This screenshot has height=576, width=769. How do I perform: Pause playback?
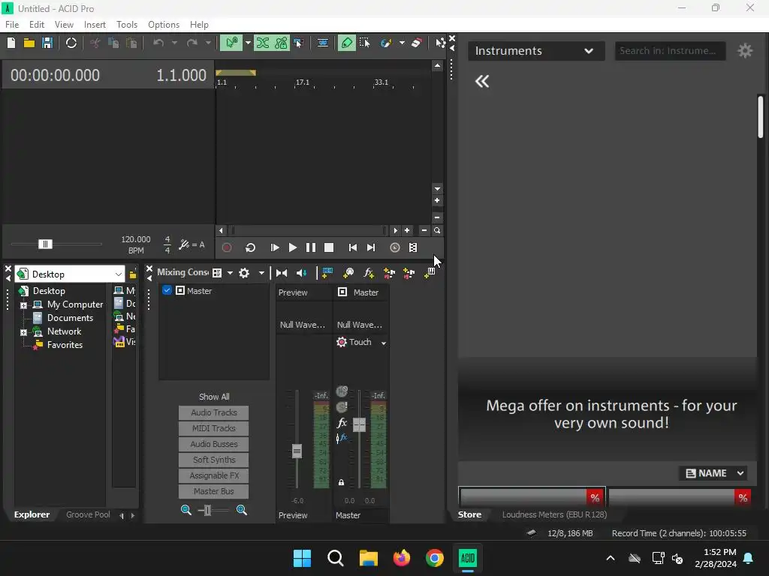tap(311, 247)
